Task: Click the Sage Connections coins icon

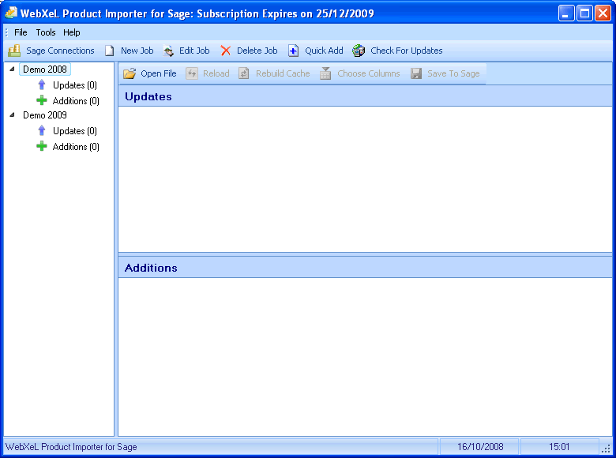Action: [14, 51]
